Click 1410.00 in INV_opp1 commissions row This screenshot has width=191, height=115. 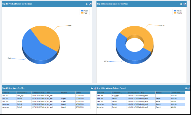(x=178, y=96)
